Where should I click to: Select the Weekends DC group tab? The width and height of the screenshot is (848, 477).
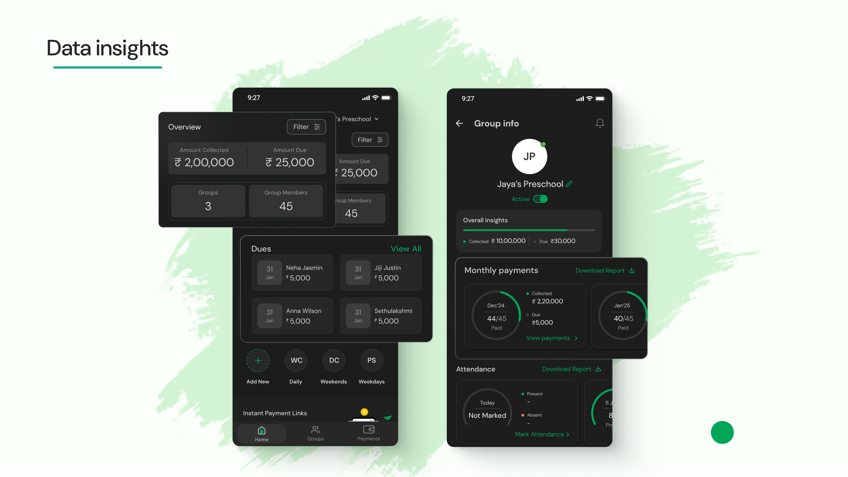point(333,360)
